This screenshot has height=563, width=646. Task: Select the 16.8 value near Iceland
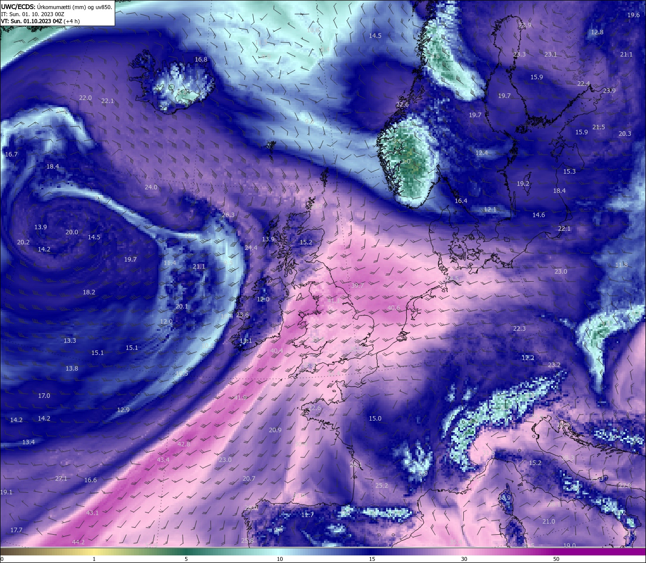coord(201,60)
